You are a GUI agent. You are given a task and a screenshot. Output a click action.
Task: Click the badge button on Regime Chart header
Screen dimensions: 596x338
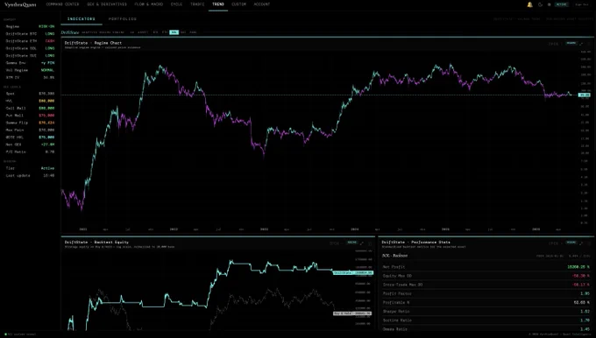tap(571, 43)
